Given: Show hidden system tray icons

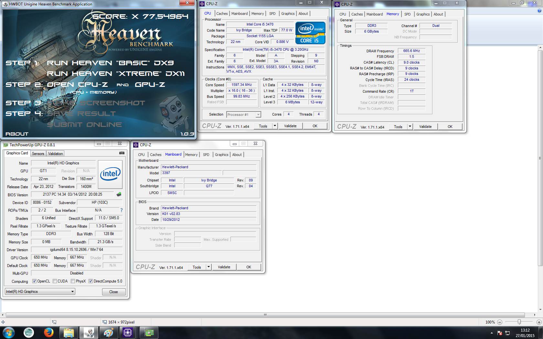Looking at the screenshot, I should click(492, 333).
